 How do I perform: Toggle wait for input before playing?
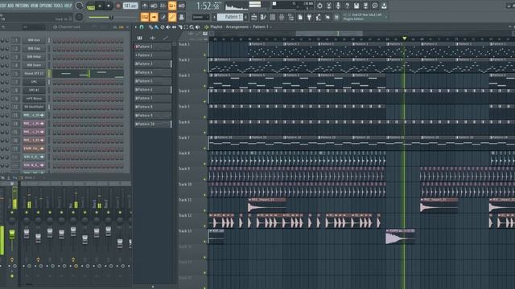pyautogui.click(x=154, y=6)
